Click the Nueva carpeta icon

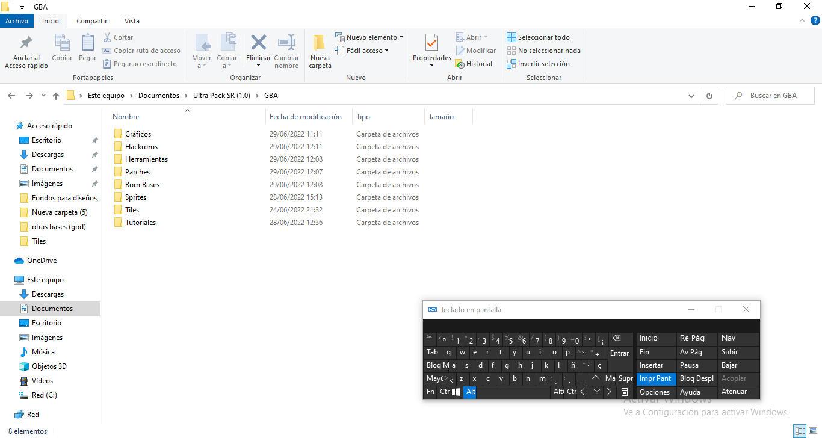[320, 43]
